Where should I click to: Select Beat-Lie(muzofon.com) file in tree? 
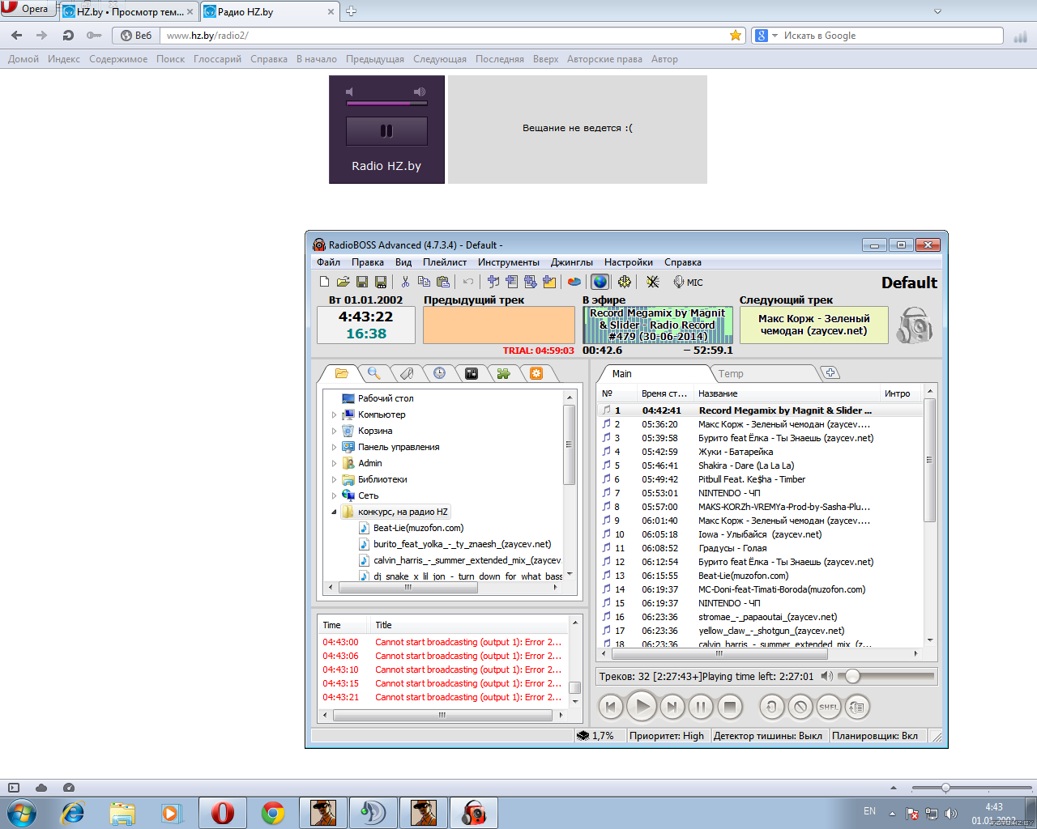click(x=418, y=528)
